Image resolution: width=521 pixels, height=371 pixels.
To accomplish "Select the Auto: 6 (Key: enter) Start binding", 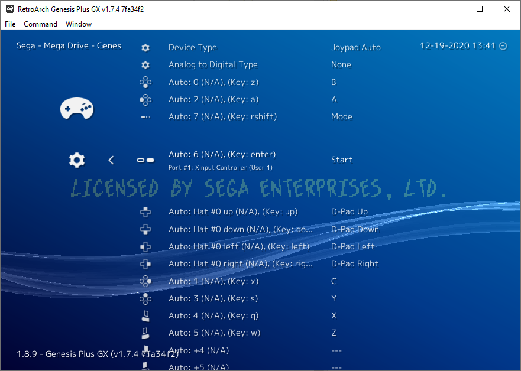I will (222, 155).
